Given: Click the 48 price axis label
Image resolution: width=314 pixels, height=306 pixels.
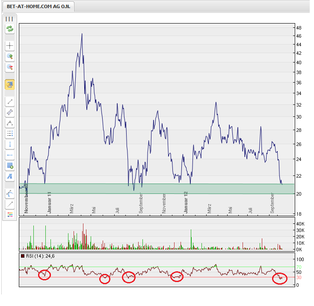Looking at the screenshot, I should pos(299,28).
